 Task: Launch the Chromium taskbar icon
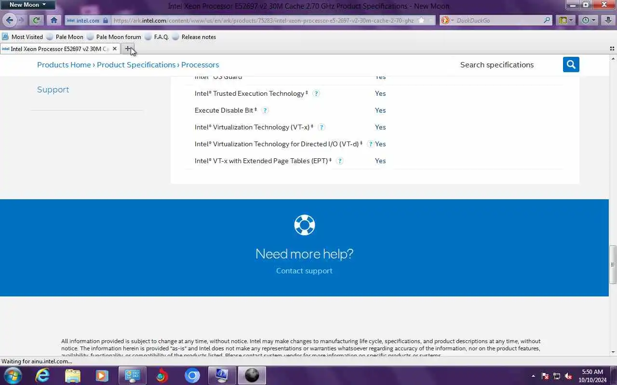click(192, 375)
